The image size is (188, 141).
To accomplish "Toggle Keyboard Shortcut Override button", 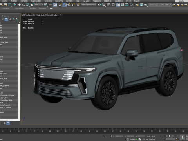I will [x=55, y=5].
